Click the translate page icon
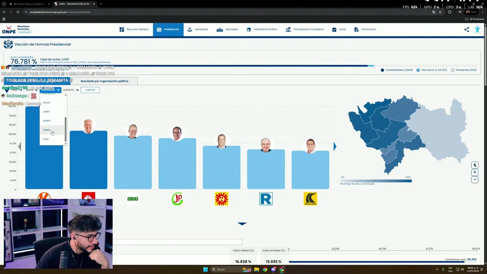 434,12
